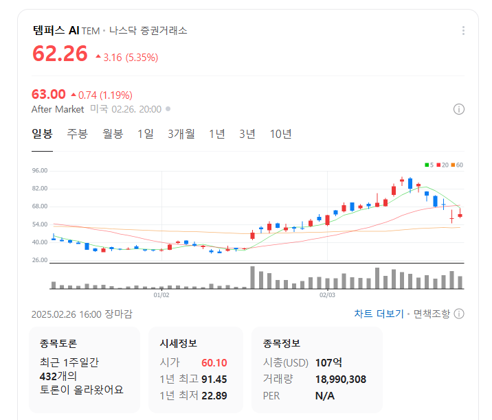Click the 02/03 date marker on chart axis
This screenshot has width=492, height=420.
pos(327,295)
